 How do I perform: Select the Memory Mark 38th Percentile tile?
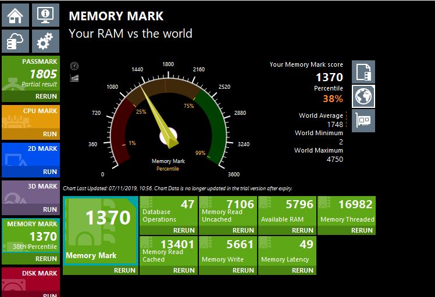click(31, 236)
